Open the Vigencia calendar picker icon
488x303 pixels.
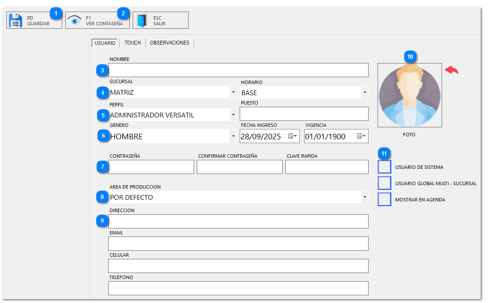(x=361, y=136)
